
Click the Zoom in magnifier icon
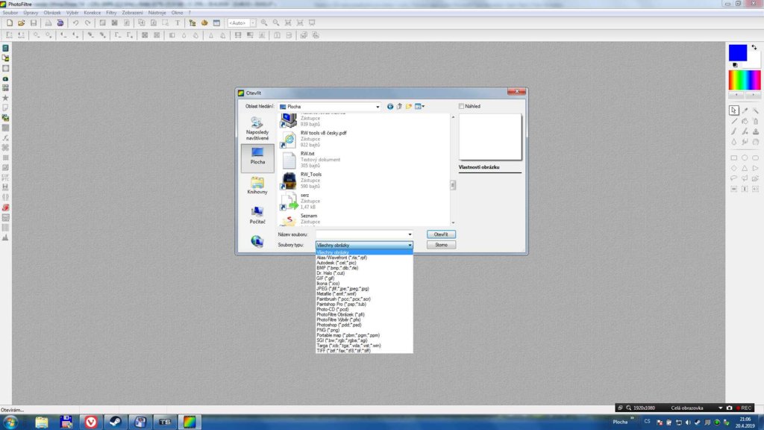[x=264, y=23]
